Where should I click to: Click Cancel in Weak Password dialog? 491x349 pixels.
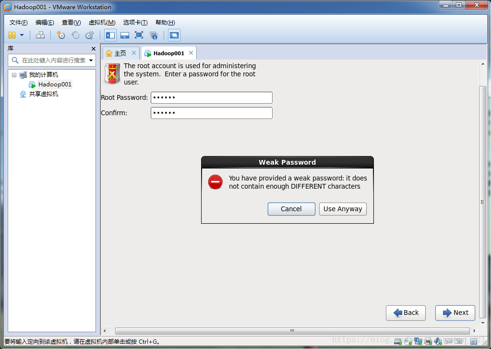291,209
